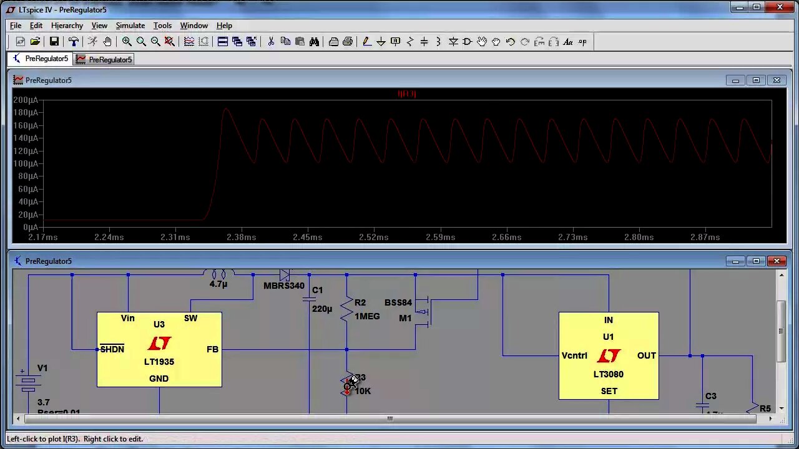This screenshot has width=799, height=449.
Task: Open the Hierarchy menu
Action: [67, 26]
